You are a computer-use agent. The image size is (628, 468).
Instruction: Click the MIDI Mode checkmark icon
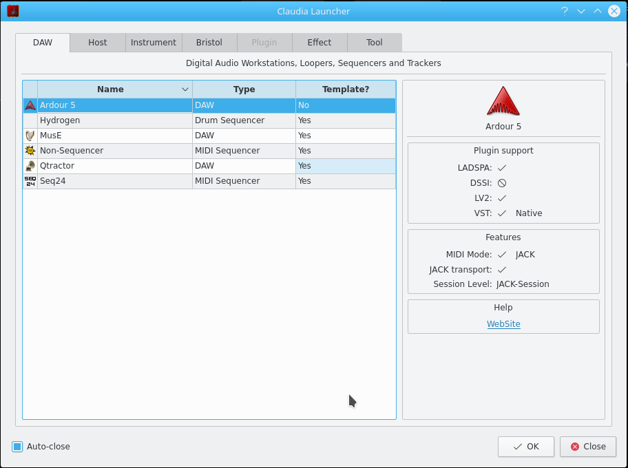coord(502,255)
